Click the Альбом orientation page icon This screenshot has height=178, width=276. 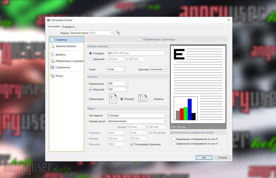[143, 98]
